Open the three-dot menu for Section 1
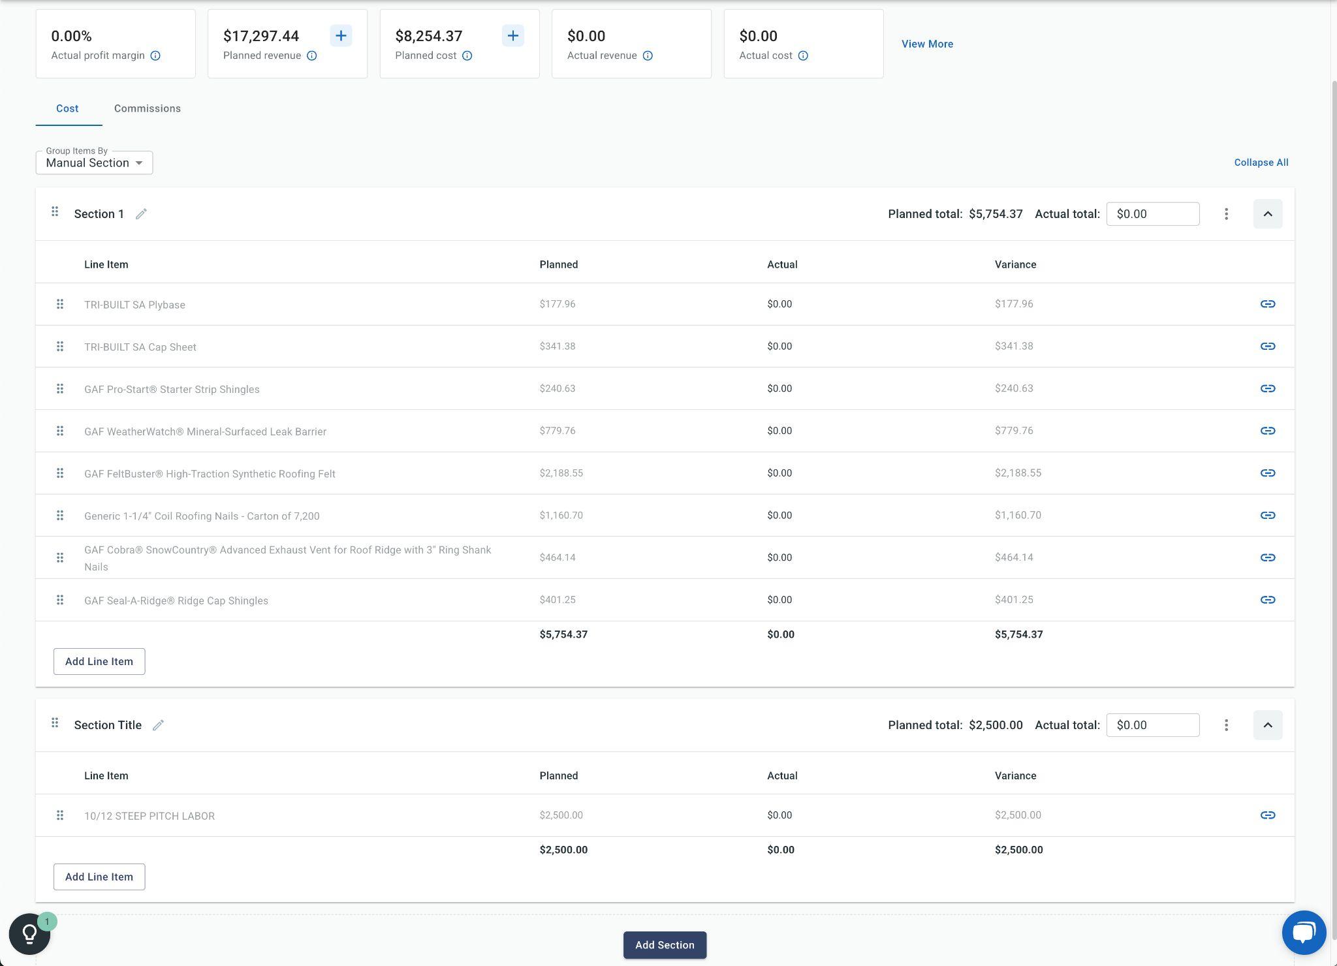1337x966 pixels. point(1226,214)
